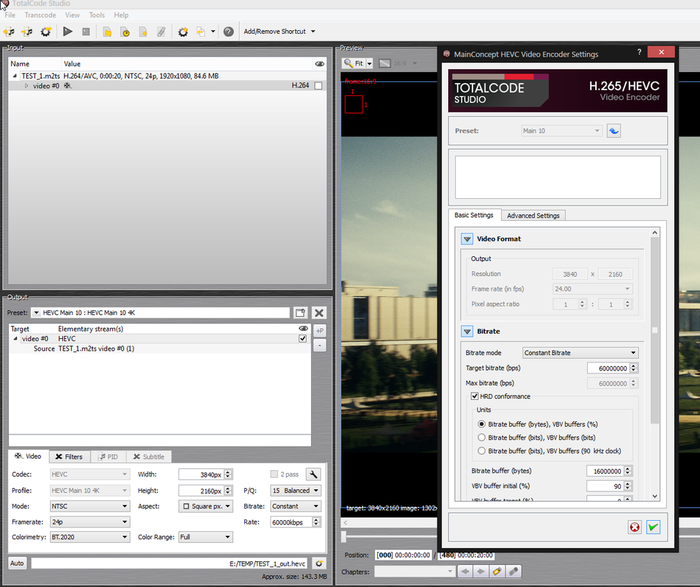Open the File menu

tap(10, 15)
